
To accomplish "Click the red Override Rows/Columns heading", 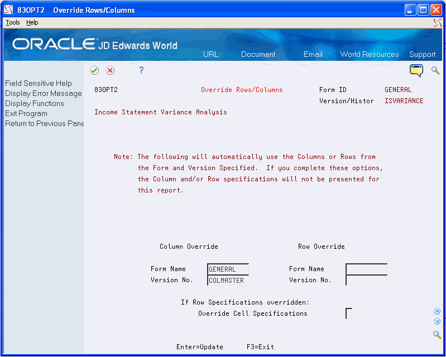I will tap(242, 90).
